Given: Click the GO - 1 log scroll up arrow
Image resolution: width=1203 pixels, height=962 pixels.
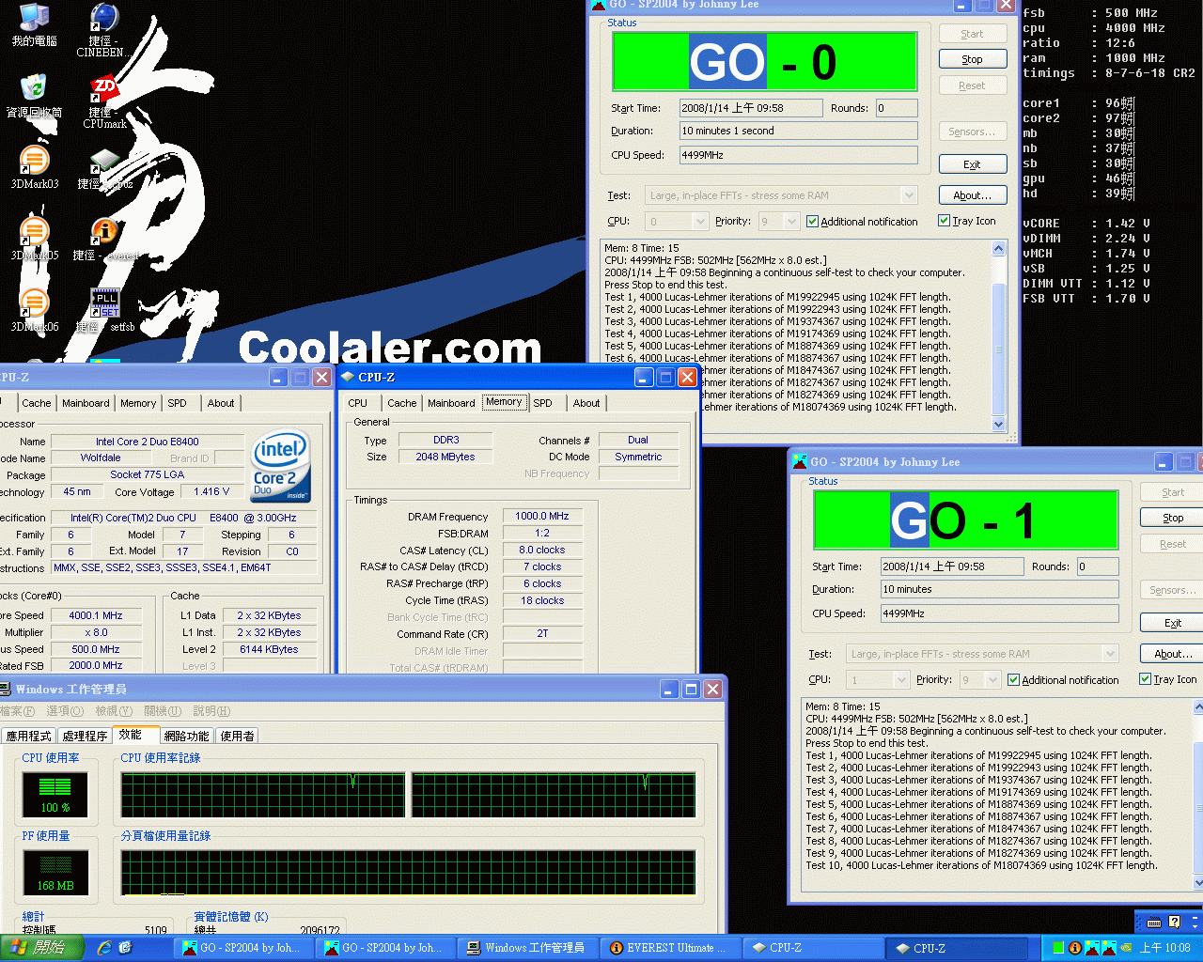Looking at the screenshot, I should tap(1198, 706).
